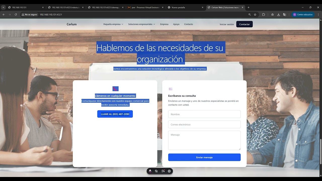Open the browser extensions puzzle icon
Screen dimensions: 322x181
coord(263,15)
